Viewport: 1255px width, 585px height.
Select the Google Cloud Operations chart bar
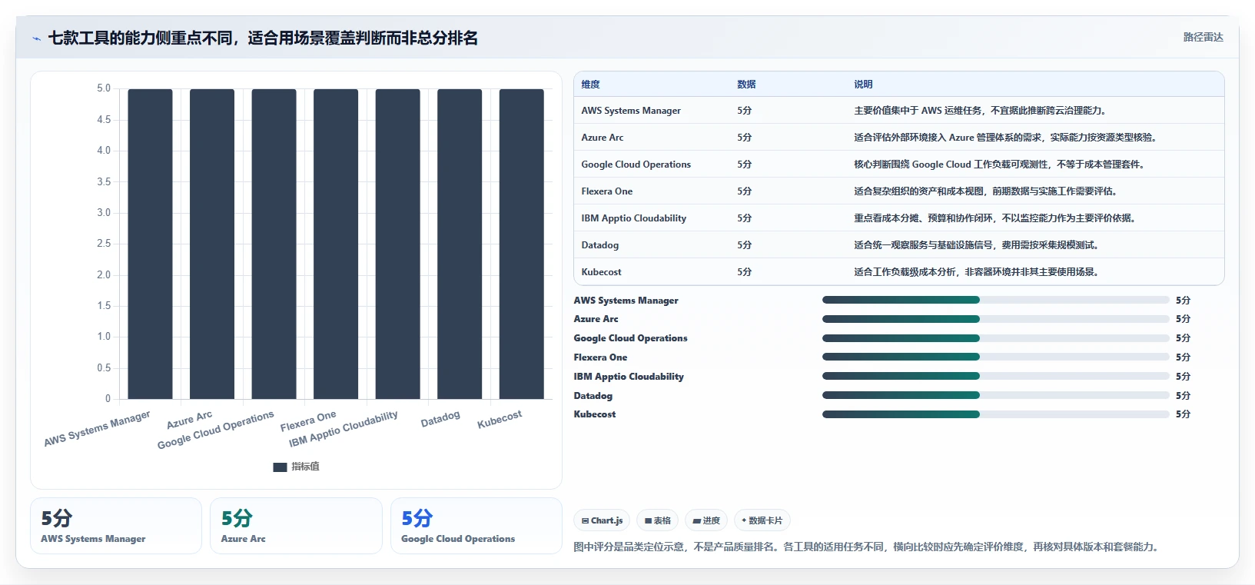(x=274, y=244)
